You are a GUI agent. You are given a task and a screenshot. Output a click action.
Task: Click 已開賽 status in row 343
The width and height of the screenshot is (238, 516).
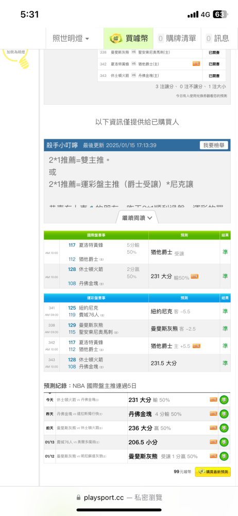[x=214, y=76]
